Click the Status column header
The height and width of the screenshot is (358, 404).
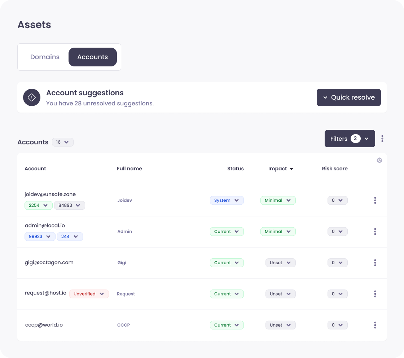236,169
